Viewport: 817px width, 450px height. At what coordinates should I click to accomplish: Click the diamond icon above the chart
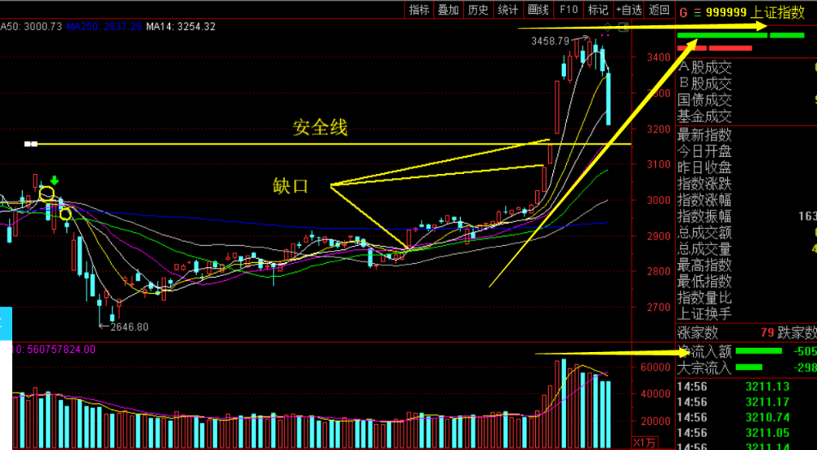[x=607, y=27]
